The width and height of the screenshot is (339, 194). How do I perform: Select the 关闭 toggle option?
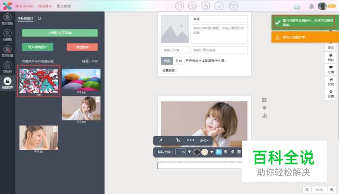[x=167, y=61]
